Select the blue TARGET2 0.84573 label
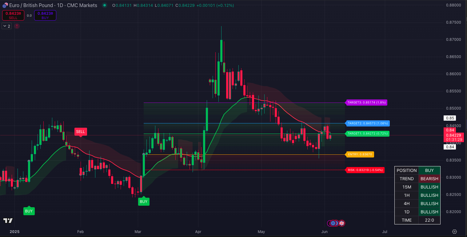 [x=368, y=123]
